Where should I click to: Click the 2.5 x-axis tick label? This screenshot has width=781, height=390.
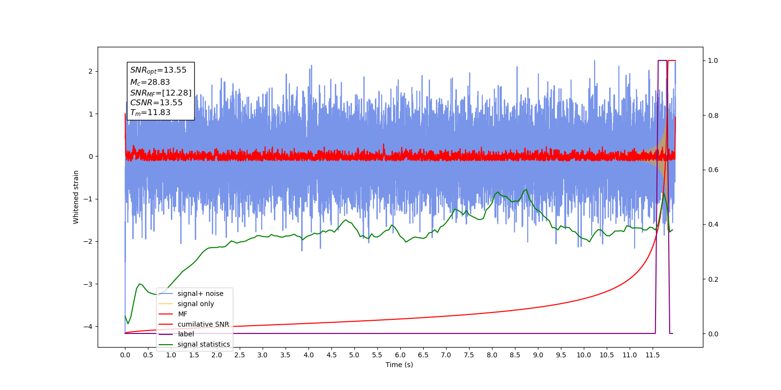pyautogui.click(x=240, y=355)
